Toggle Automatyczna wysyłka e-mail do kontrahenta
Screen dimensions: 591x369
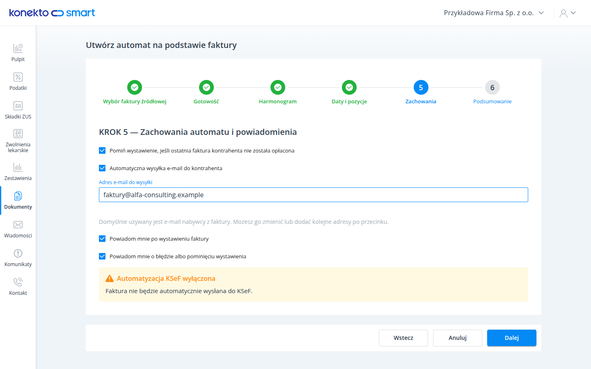coord(102,168)
